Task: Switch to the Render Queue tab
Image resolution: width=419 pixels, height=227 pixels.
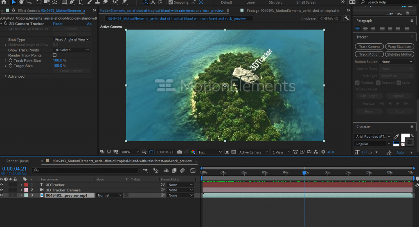Action: coord(18,161)
